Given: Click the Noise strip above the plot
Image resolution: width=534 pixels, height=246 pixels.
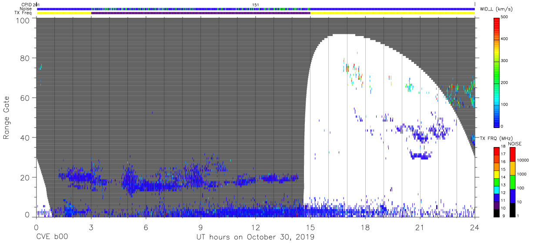Looking at the screenshot, I should [x=256, y=9].
